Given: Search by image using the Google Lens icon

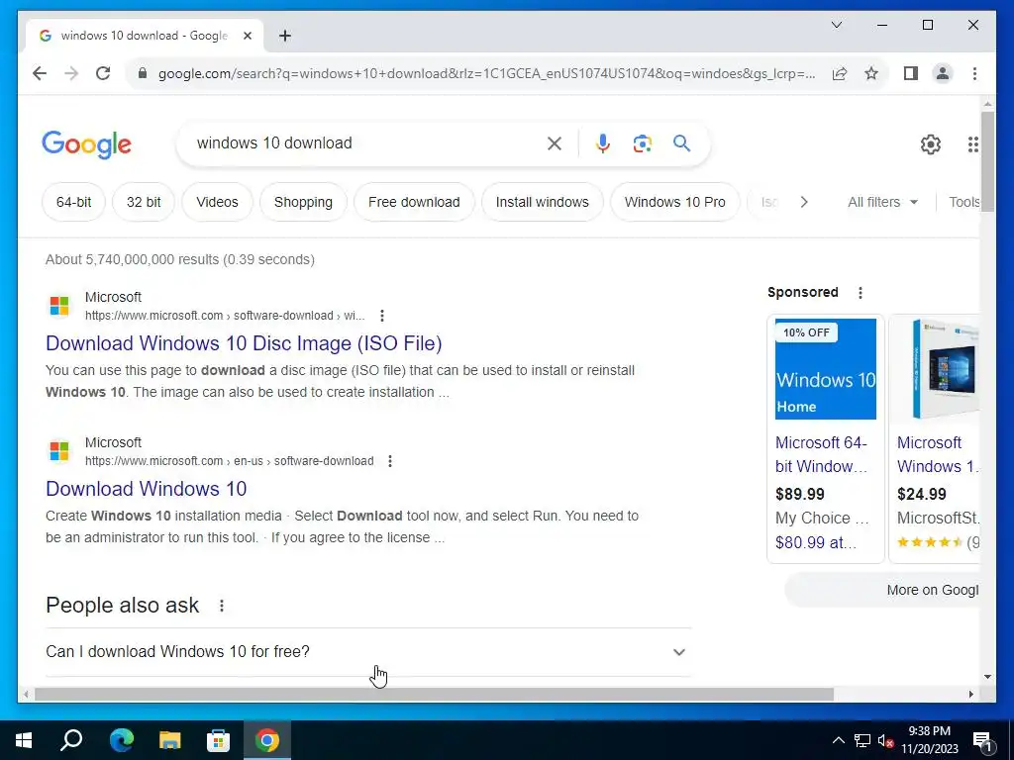Looking at the screenshot, I should (642, 143).
